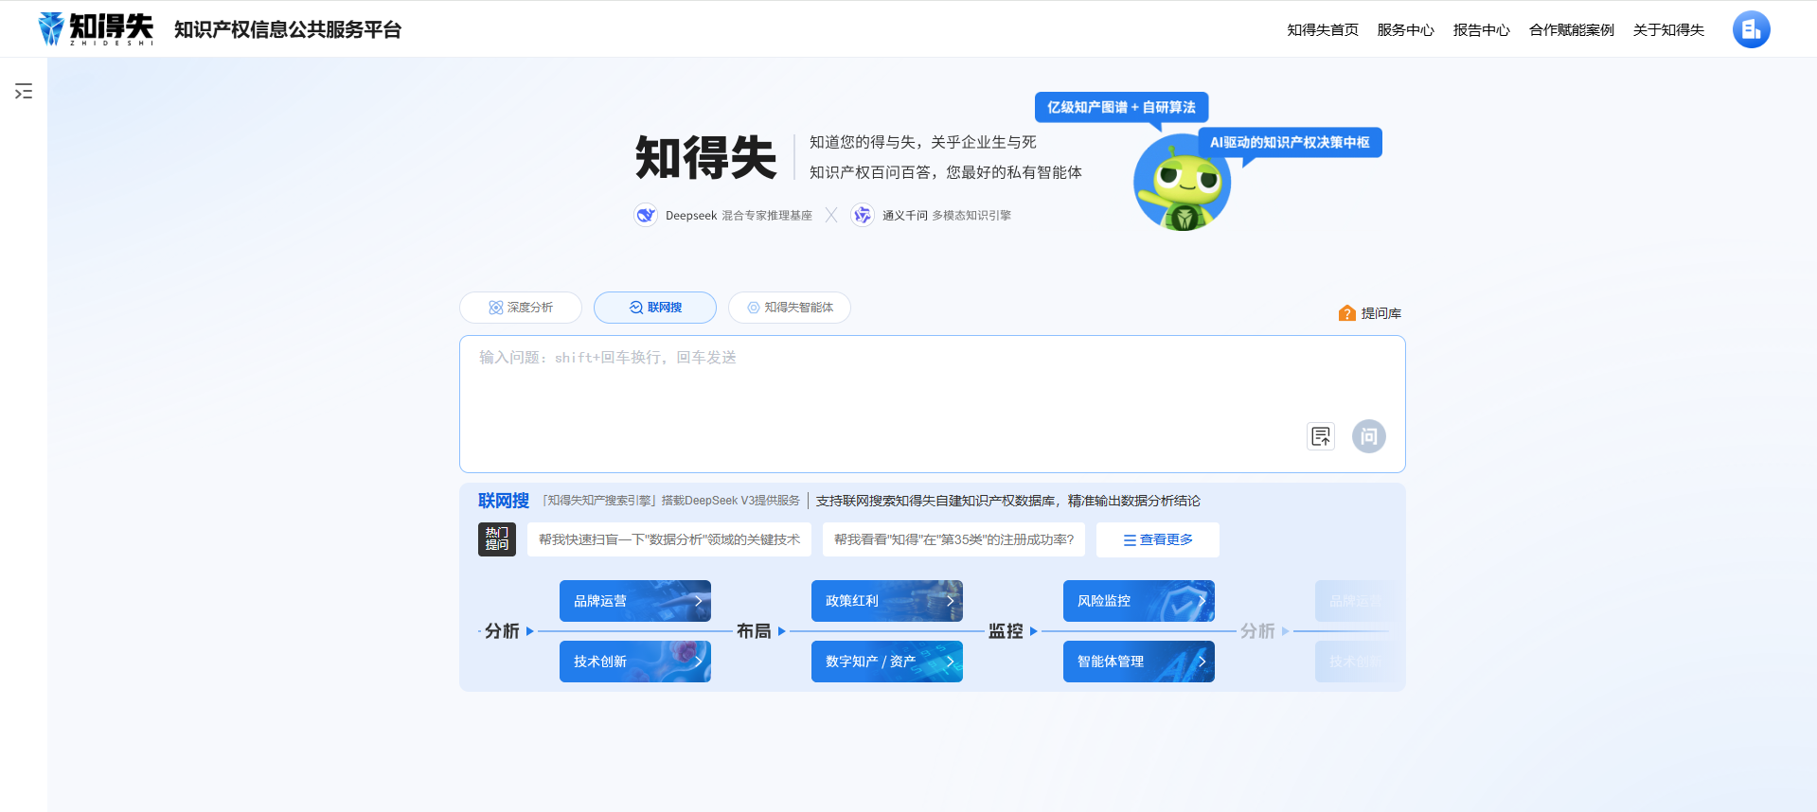Open the blue user avatar icon
1817x812 pixels.
pos(1751,29)
